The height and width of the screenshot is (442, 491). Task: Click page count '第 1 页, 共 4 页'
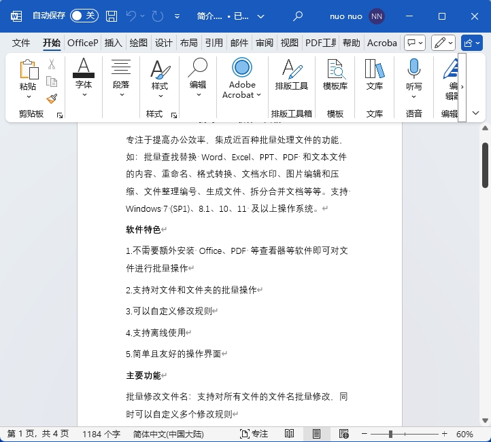(38, 434)
